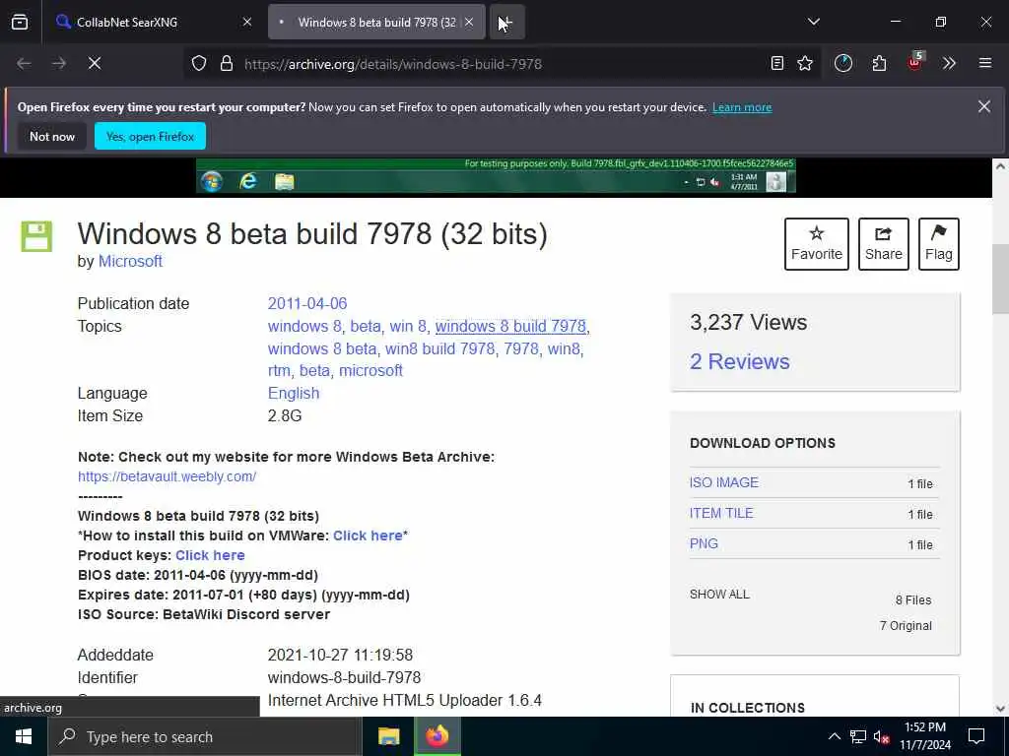Dismiss the Firefox startup notification bar

click(x=984, y=106)
